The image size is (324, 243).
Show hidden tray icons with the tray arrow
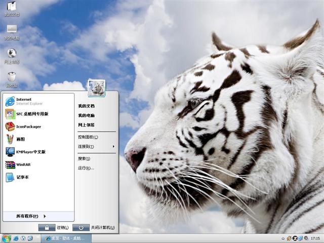[282, 238]
